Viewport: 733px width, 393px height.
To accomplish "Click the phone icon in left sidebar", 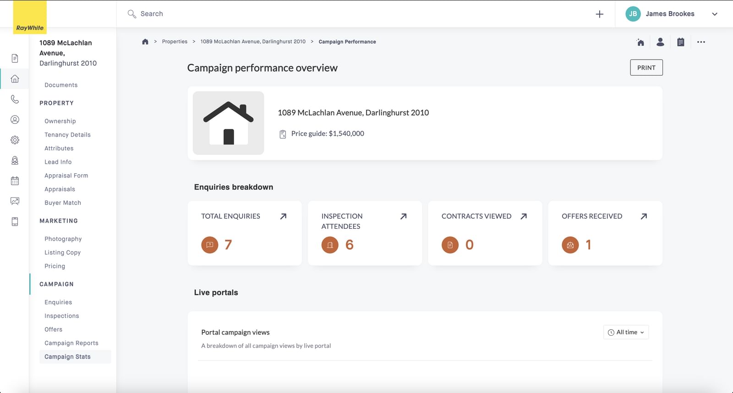I will pyautogui.click(x=15, y=99).
